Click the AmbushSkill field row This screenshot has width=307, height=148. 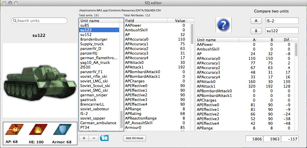click(157, 30)
